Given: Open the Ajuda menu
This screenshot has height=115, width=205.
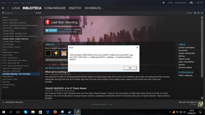Looking at the screenshot, I should (x=29, y=3).
